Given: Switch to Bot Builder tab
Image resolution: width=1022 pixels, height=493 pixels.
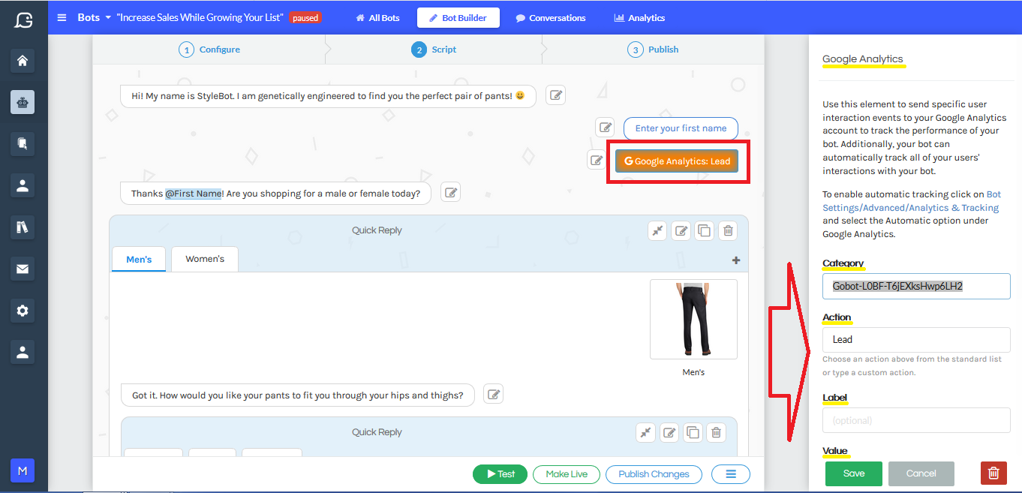Looking at the screenshot, I should (458, 18).
